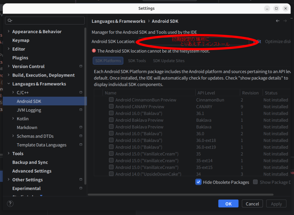Click the back navigation arrow

[278, 21]
